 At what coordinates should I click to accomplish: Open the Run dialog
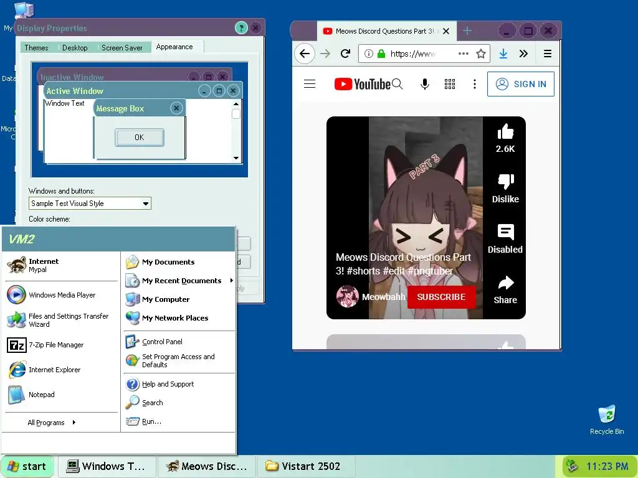(x=179, y=421)
